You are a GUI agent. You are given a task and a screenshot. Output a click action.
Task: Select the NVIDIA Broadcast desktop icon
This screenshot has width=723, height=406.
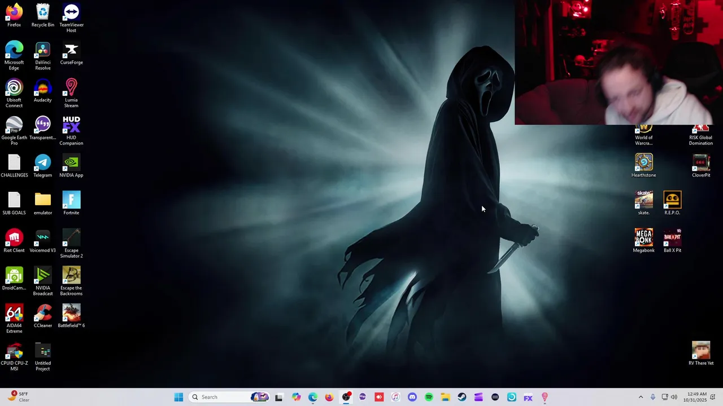(43, 281)
